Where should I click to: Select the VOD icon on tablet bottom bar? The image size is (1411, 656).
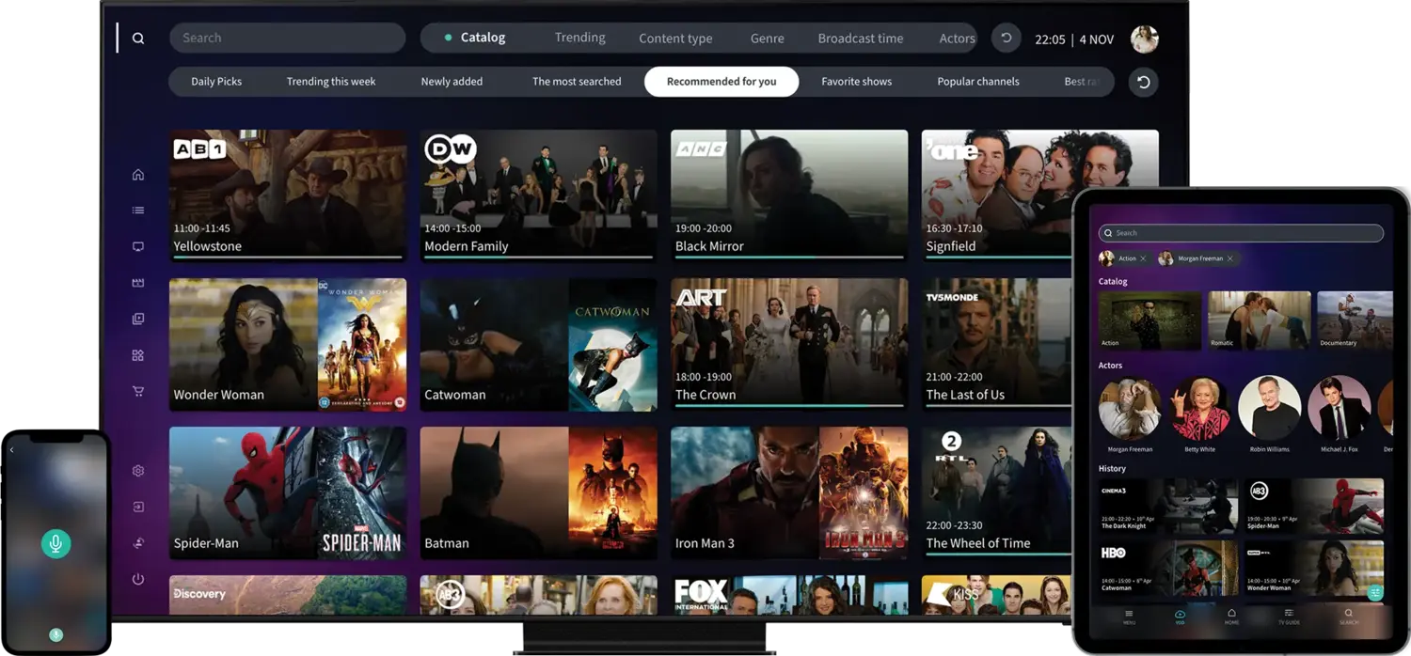(x=1179, y=617)
